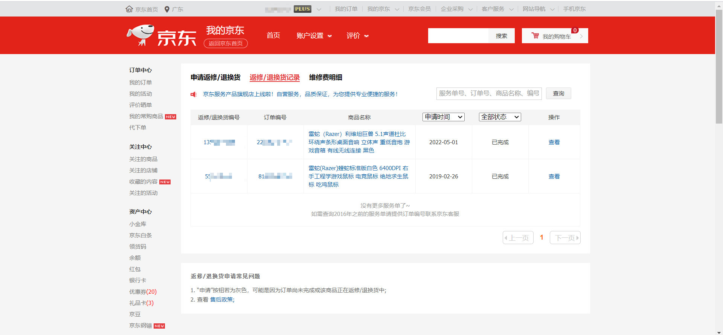This screenshot has height=335, width=723.
Task: Switch to 维修费明细 tab
Action: click(x=326, y=77)
